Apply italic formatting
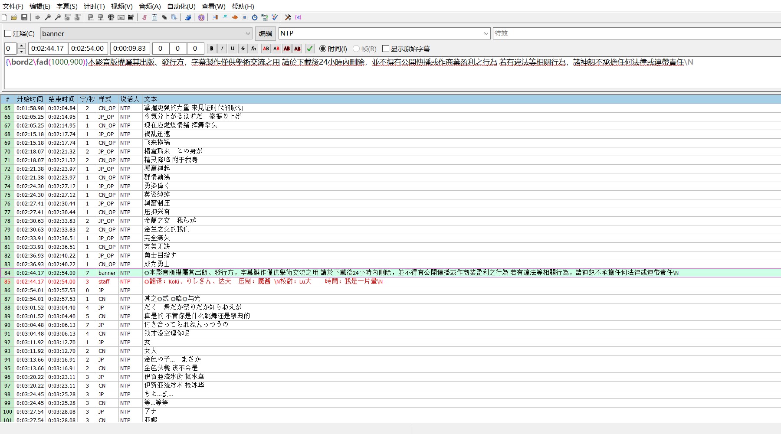This screenshot has height=434, width=781. click(x=222, y=49)
